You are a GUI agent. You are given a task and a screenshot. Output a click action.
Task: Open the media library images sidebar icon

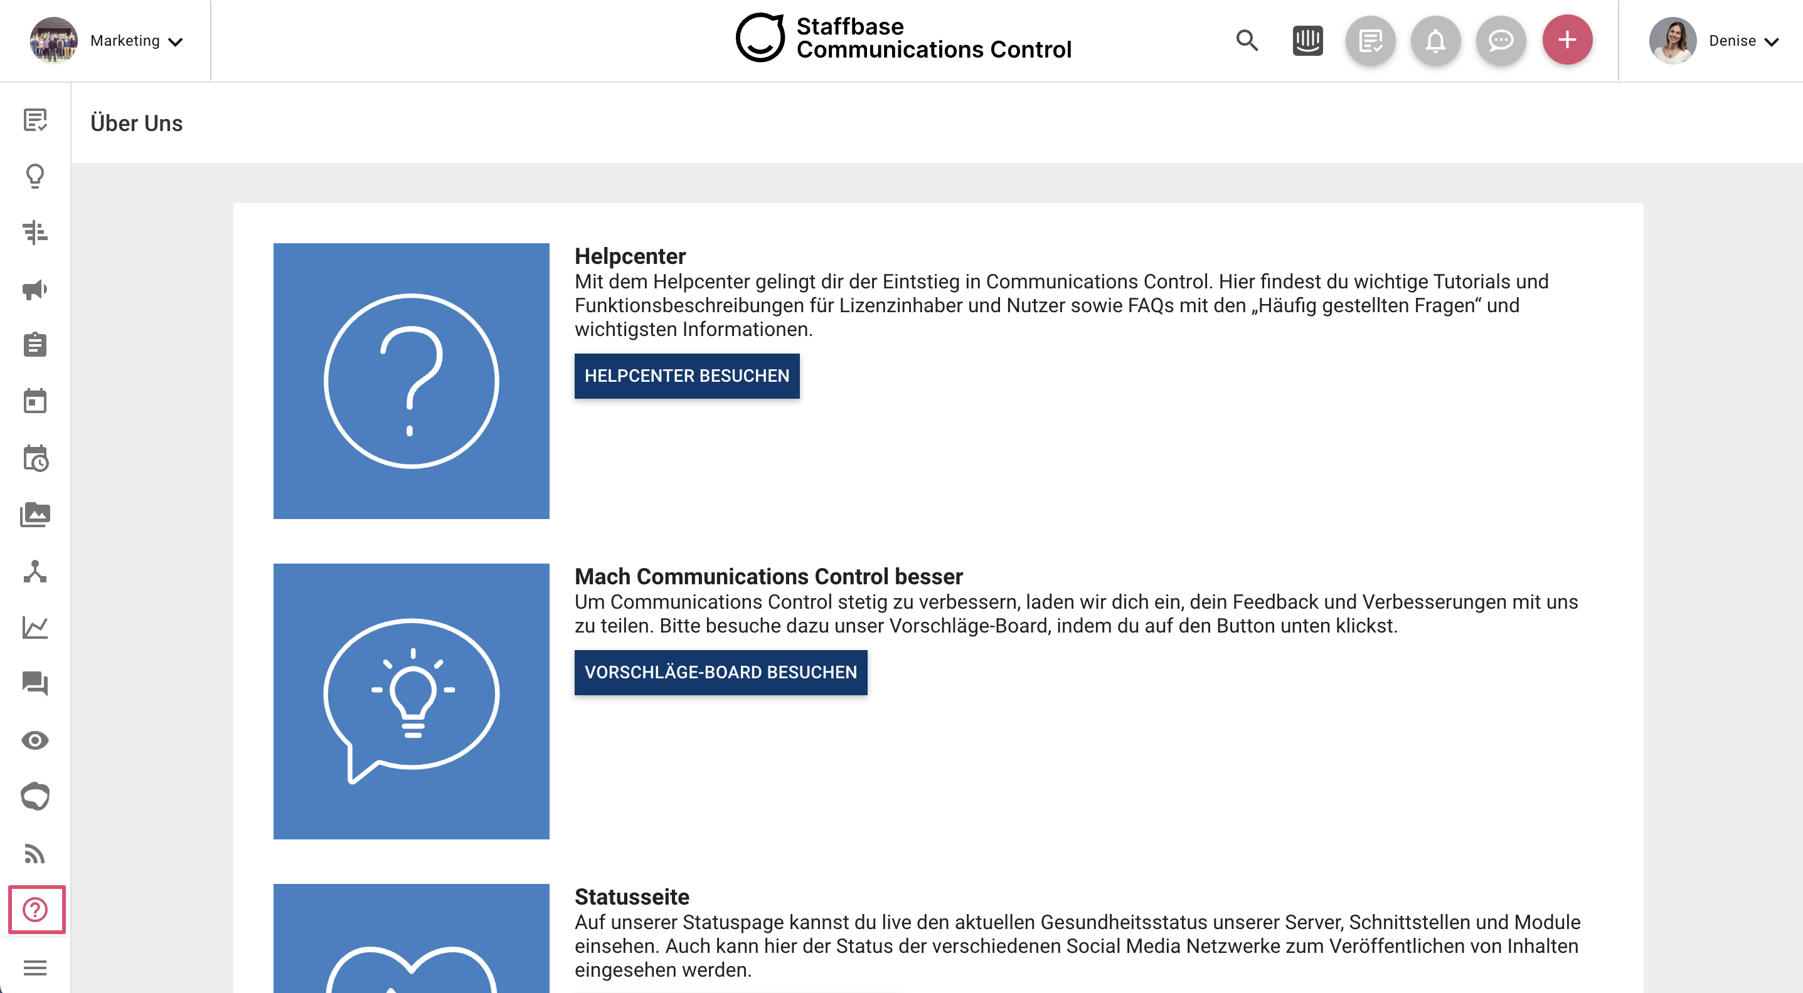[35, 515]
